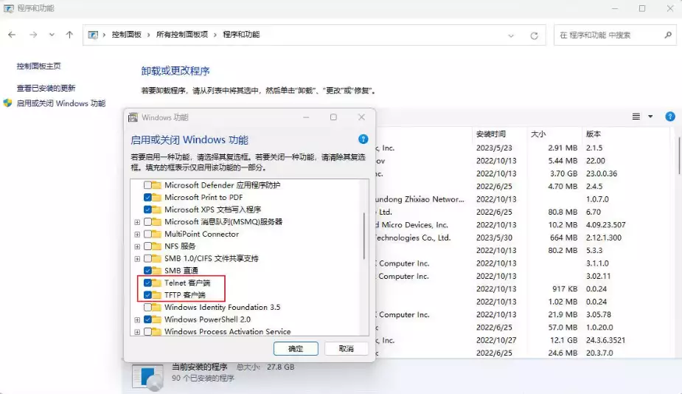Click the Windows 功能 dialog title icon
The height and width of the screenshot is (394, 682).
click(x=133, y=117)
